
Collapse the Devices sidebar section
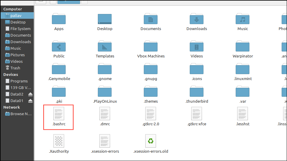11,74
